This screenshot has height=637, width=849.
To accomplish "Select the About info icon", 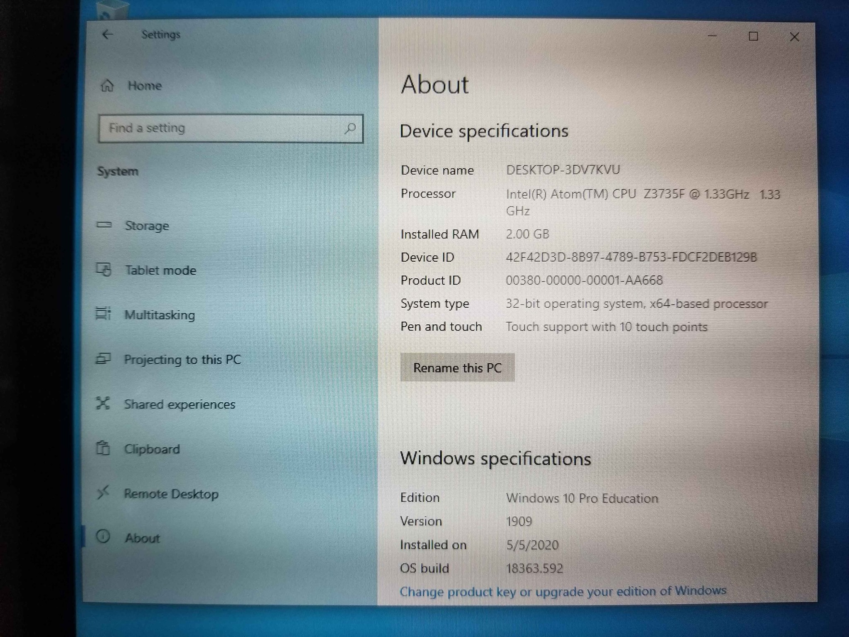I will coord(103,537).
